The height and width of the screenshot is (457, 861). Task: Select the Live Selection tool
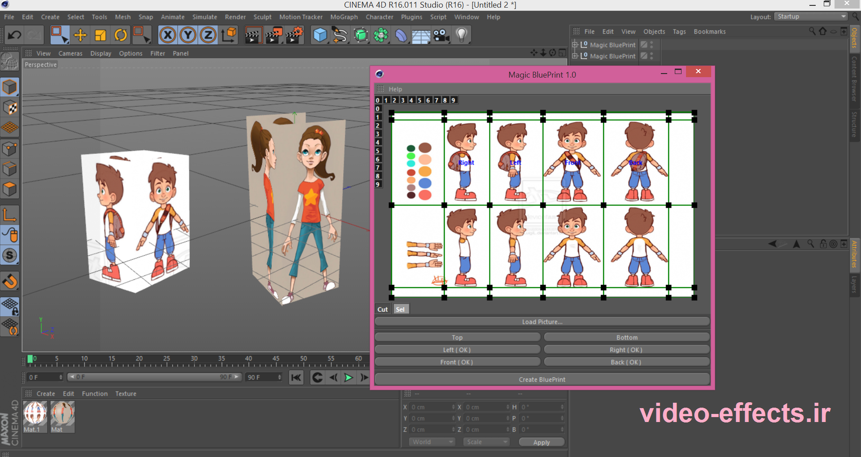(59, 35)
